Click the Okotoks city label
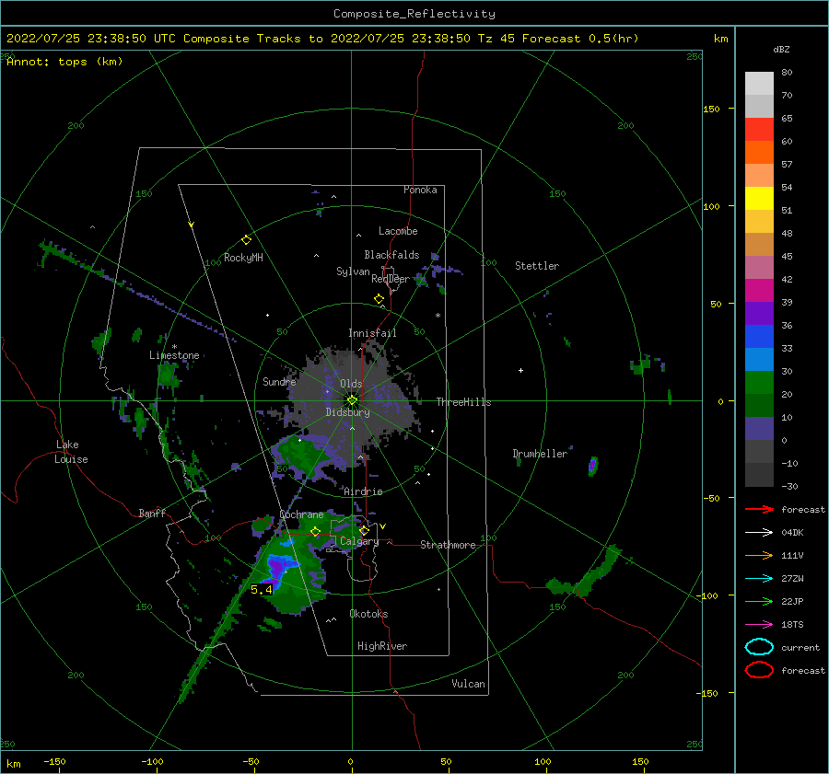The image size is (829, 774). 368,614
